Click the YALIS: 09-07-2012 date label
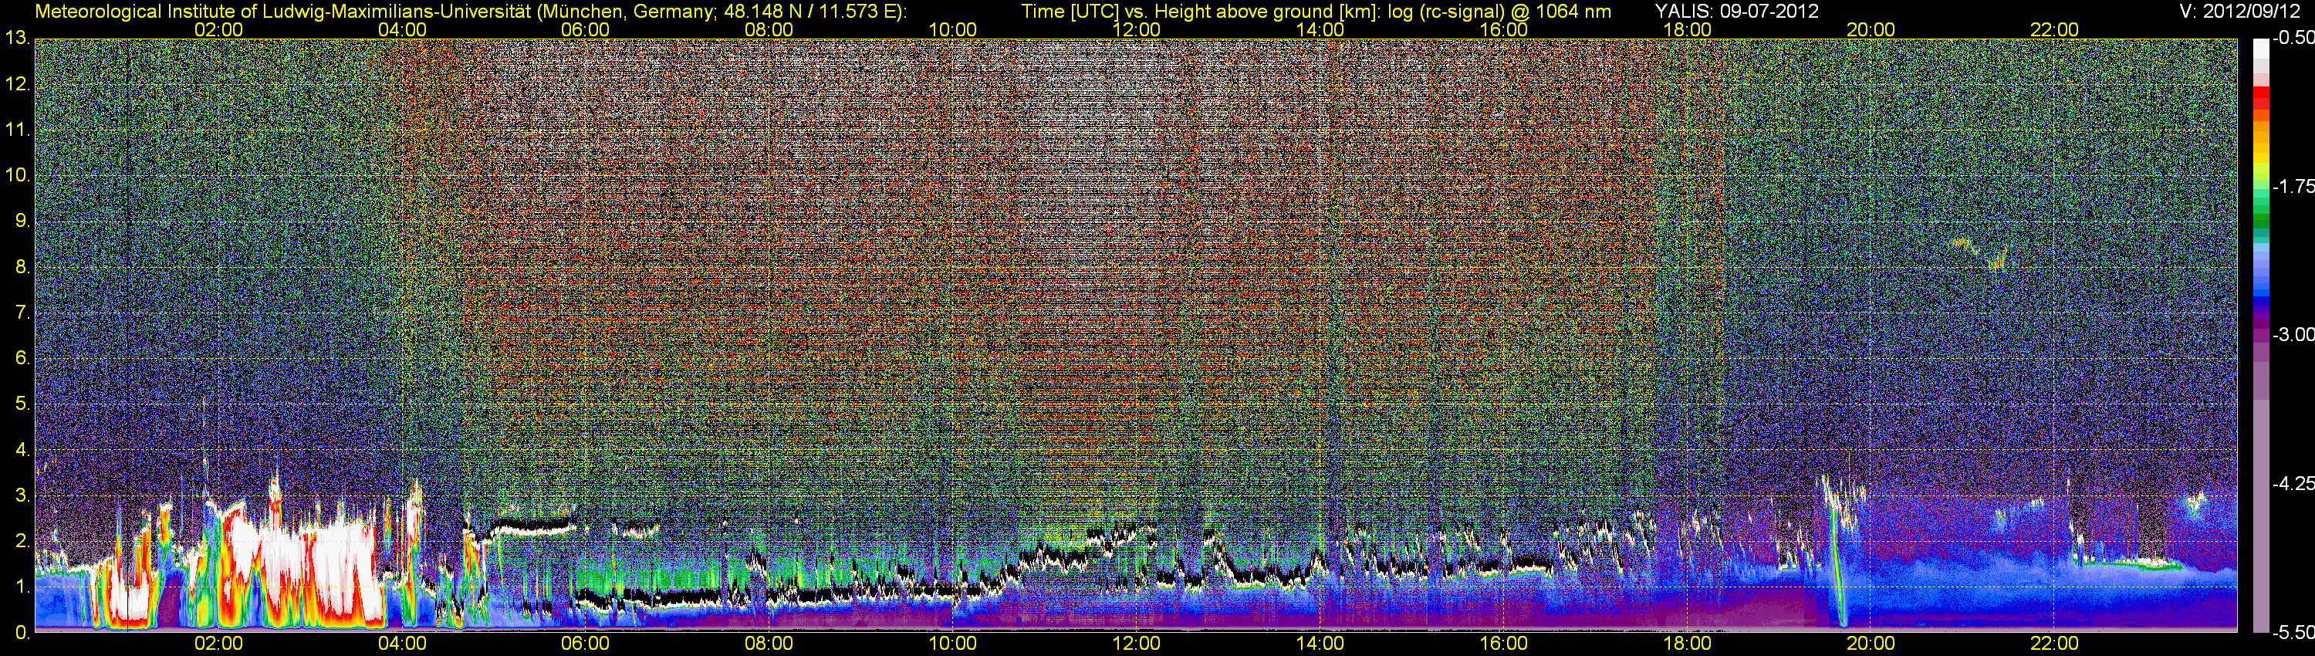 [1736, 12]
